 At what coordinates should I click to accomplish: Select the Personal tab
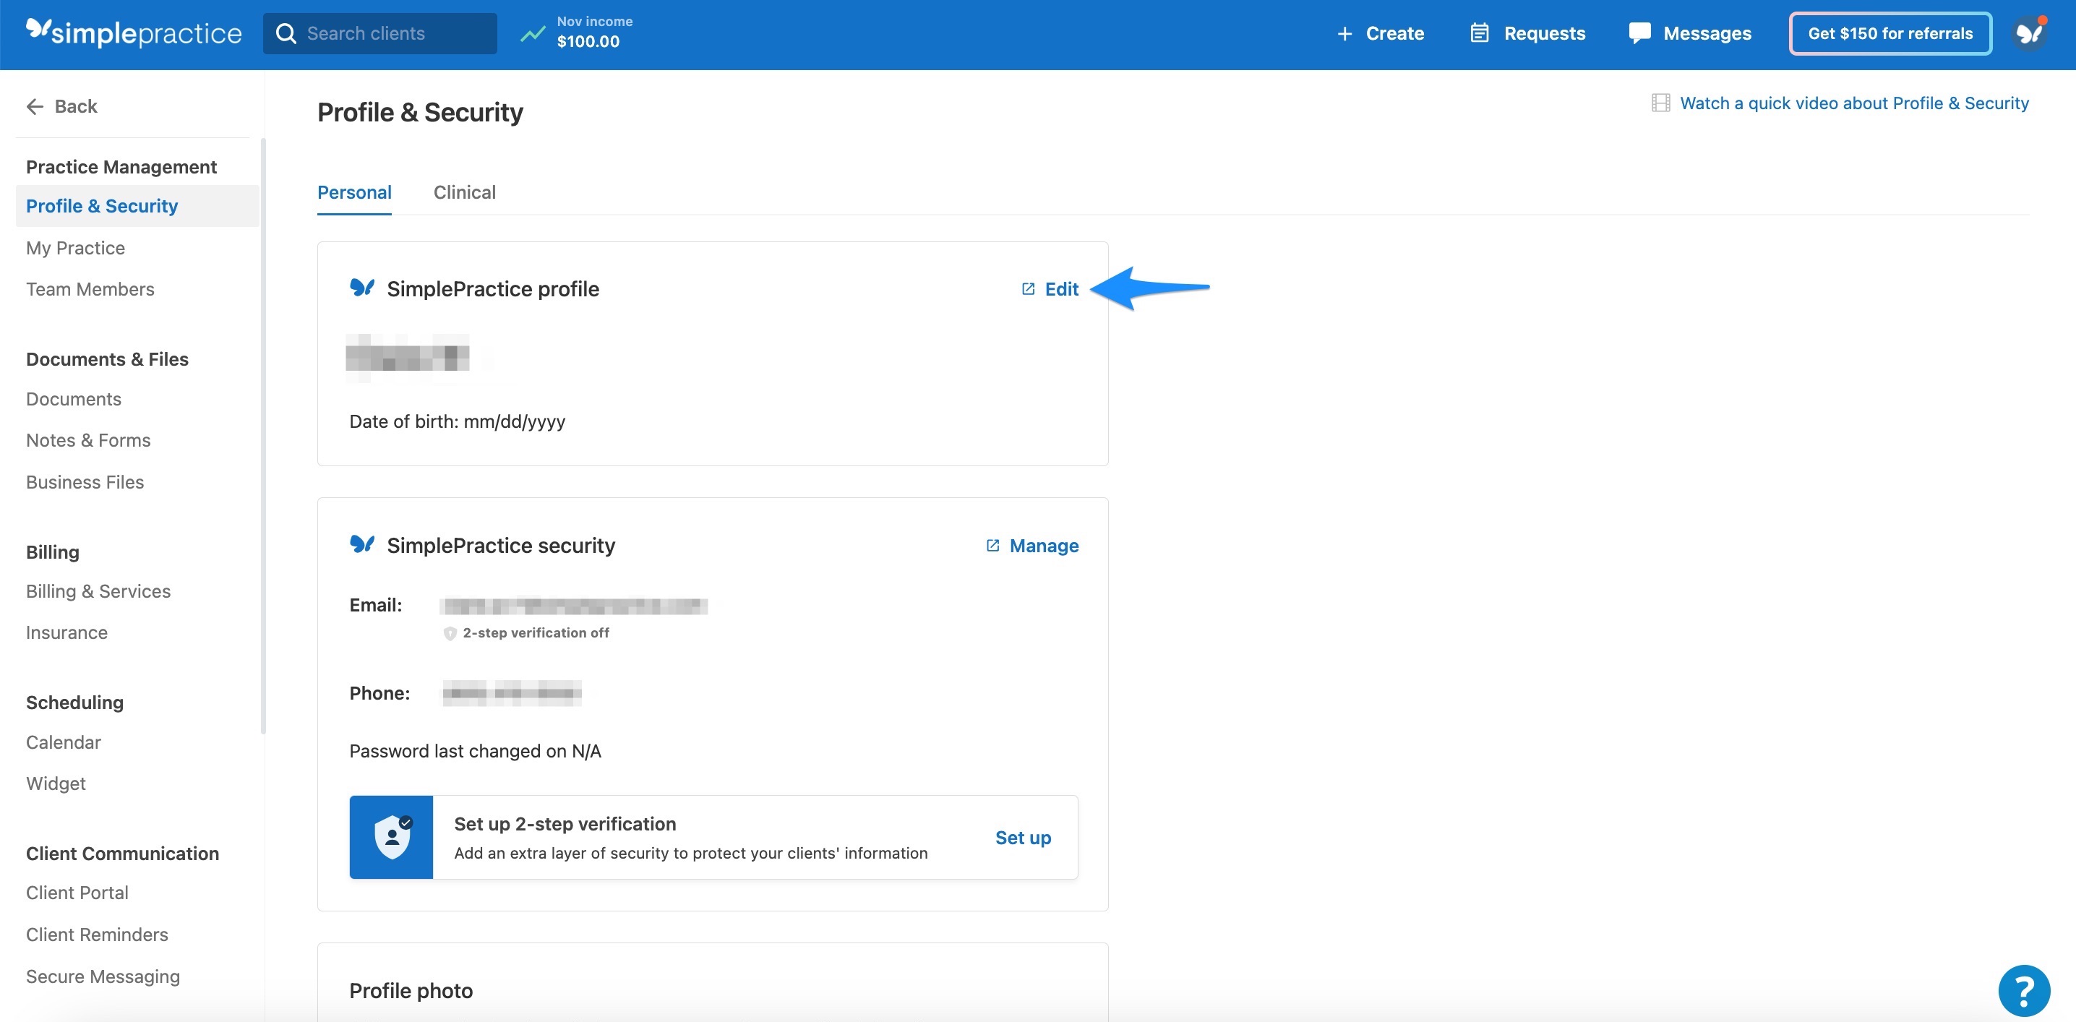tap(355, 192)
